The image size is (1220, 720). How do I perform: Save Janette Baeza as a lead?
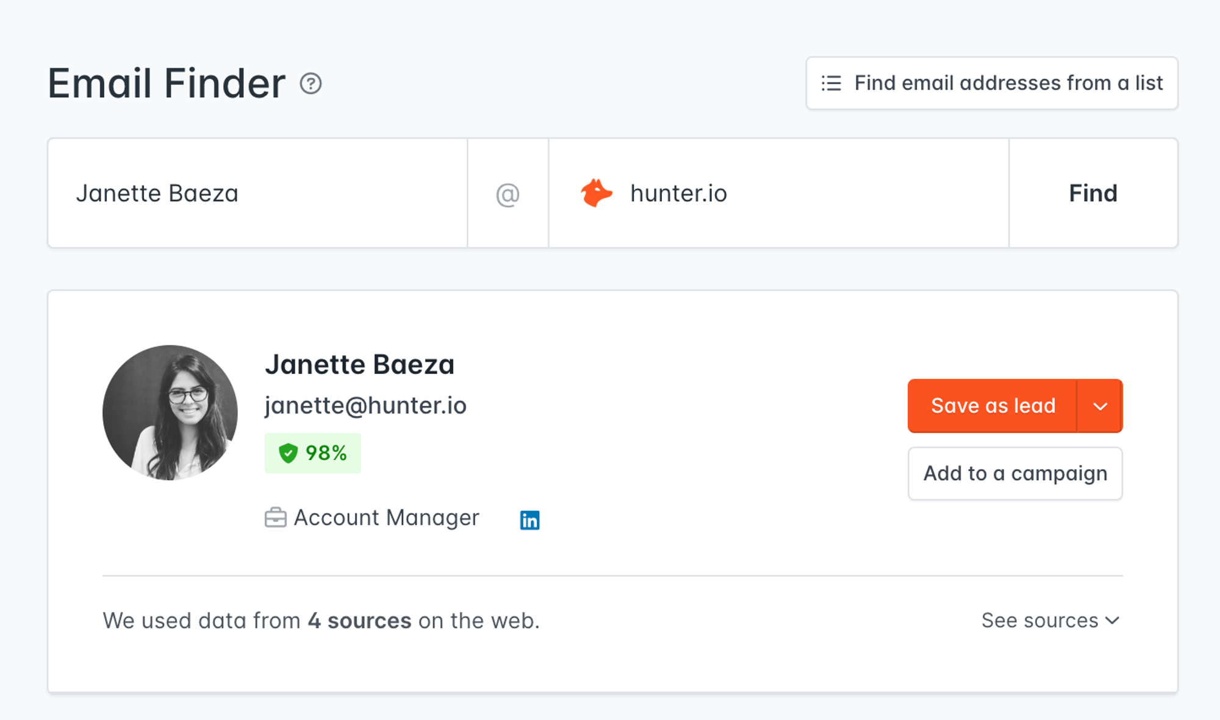[992, 406]
